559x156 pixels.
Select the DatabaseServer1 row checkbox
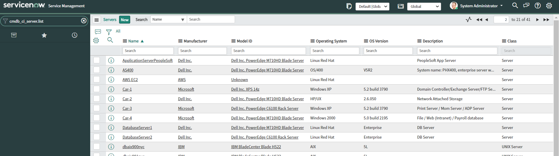pos(97,127)
